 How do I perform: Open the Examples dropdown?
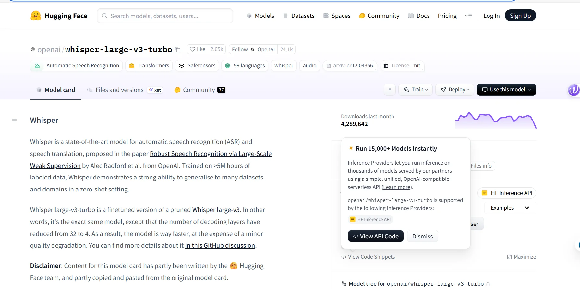510,208
